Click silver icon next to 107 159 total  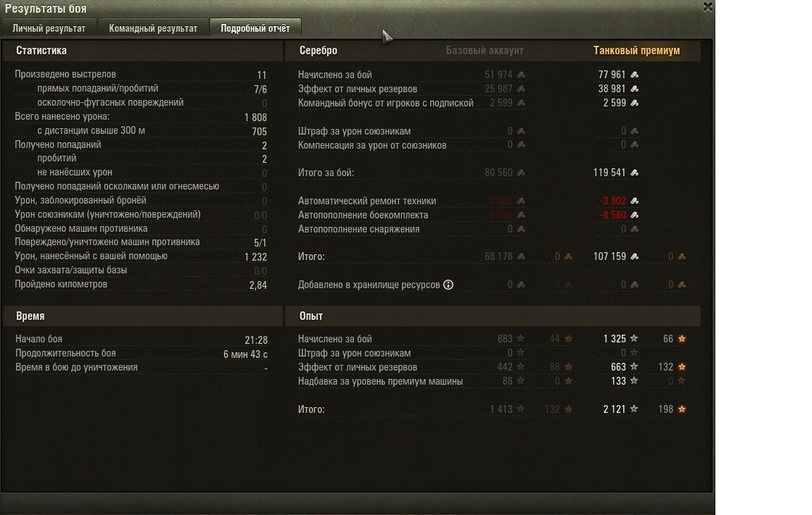pyautogui.click(x=634, y=256)
